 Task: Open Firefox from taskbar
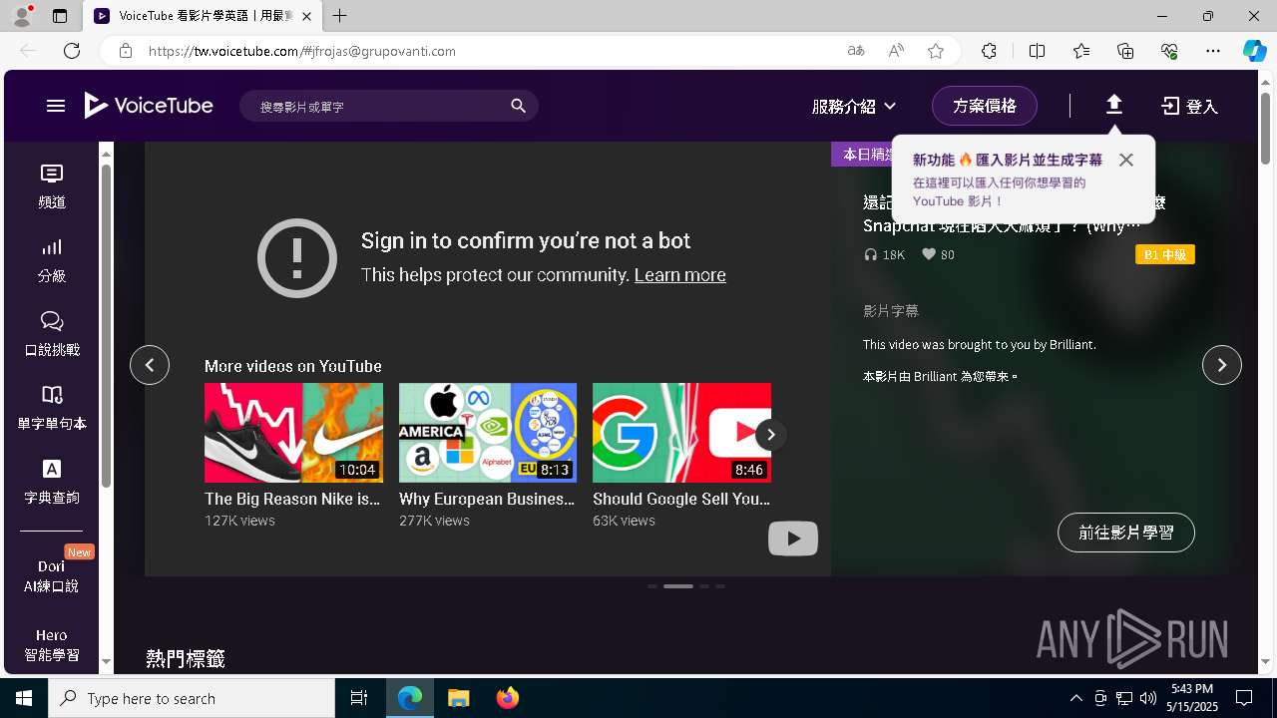coord(507,698)
